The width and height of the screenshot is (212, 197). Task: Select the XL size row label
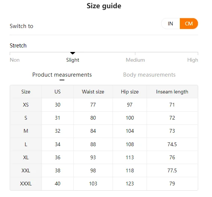click(26, 157)
